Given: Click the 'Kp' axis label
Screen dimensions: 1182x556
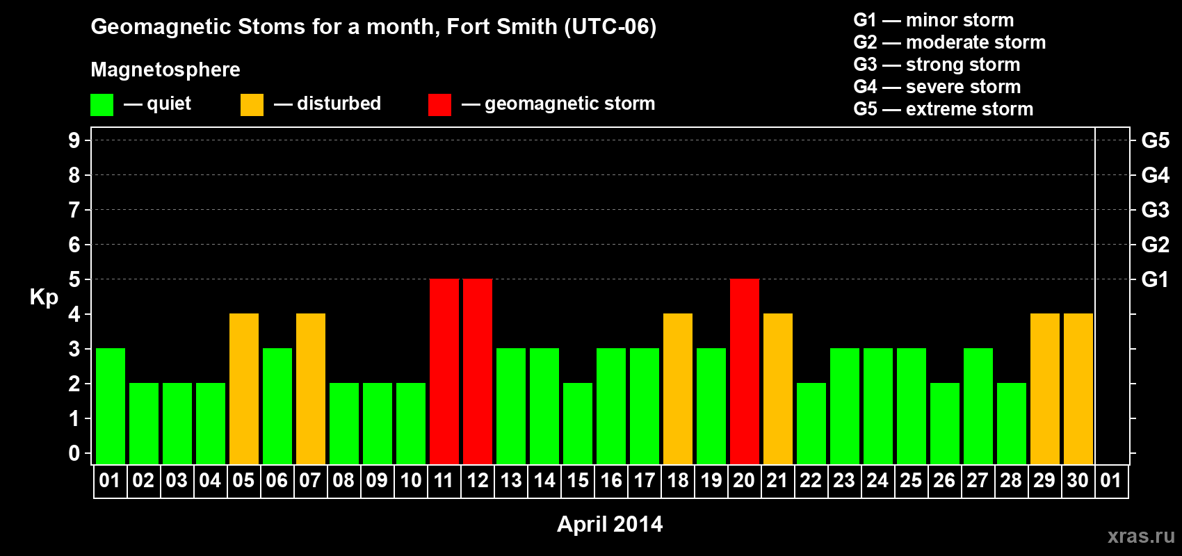Looking at the screenshot, I should coord(44,297).
